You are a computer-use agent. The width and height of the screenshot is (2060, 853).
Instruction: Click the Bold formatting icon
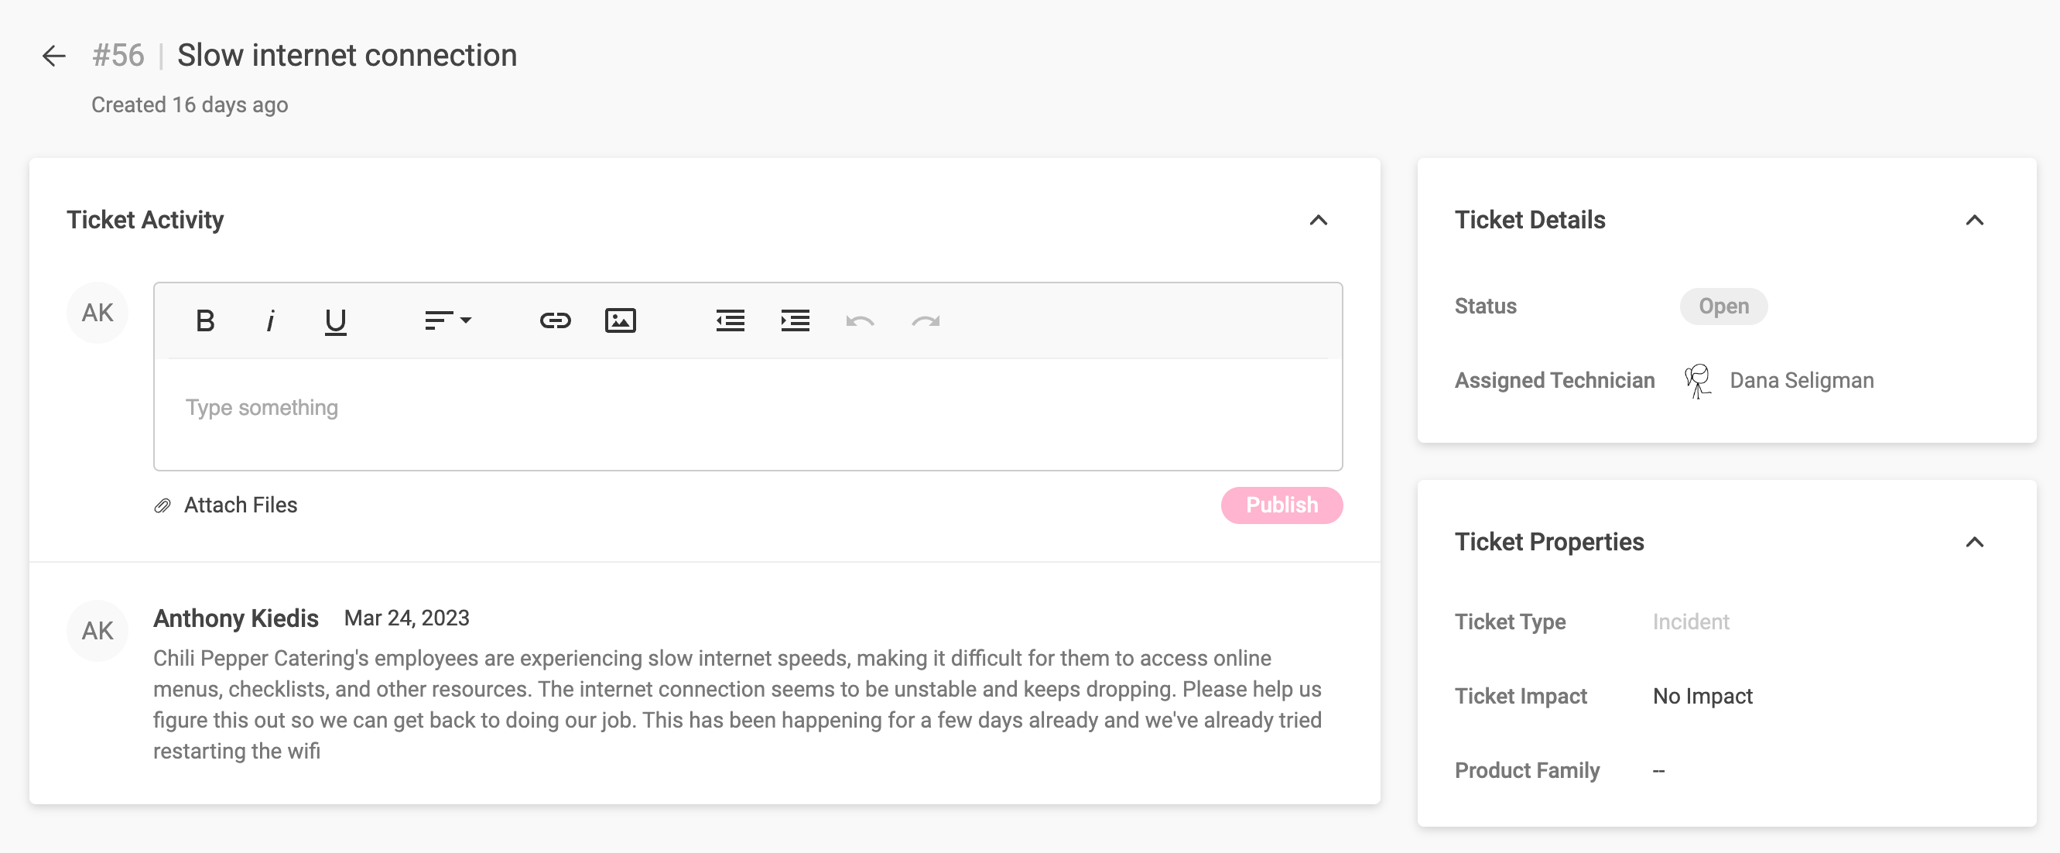click(x=207, y=320)
